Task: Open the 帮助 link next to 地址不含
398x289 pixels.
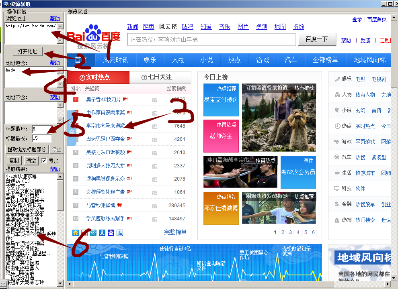Action: point(55,97)
